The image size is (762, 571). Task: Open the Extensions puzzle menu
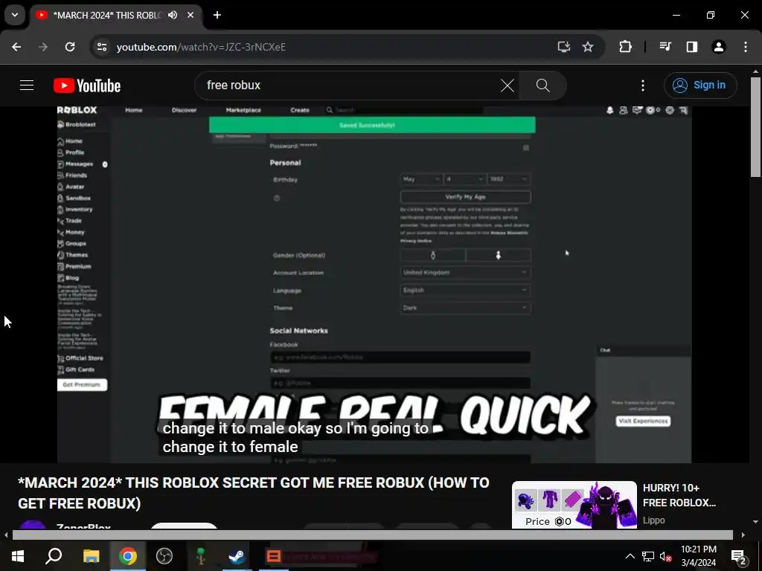coord(625,47)
